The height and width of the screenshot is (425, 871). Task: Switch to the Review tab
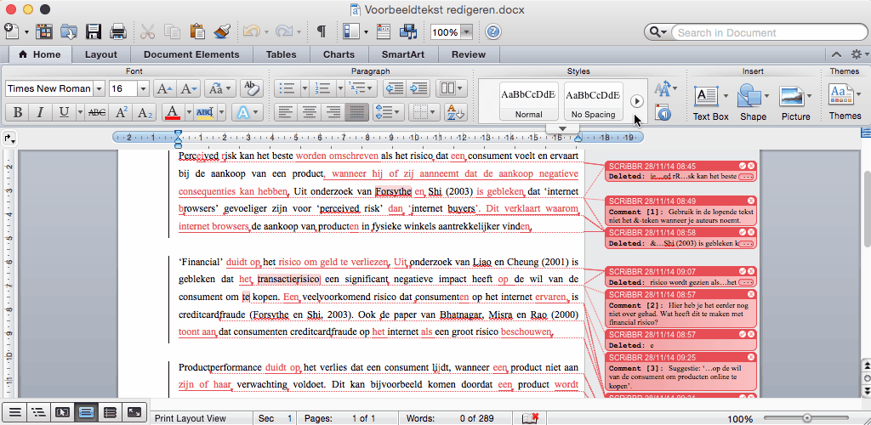469,54
